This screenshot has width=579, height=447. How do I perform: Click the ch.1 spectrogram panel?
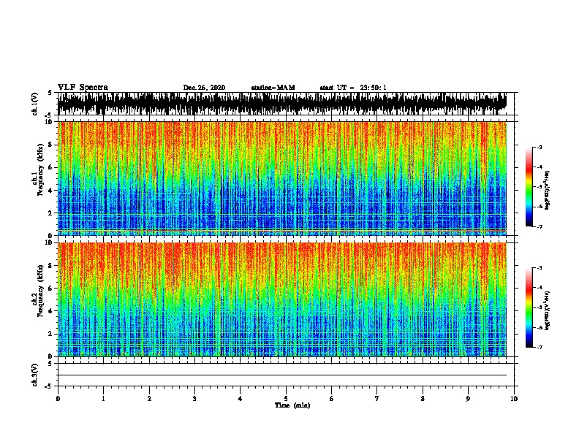(282, 178)
